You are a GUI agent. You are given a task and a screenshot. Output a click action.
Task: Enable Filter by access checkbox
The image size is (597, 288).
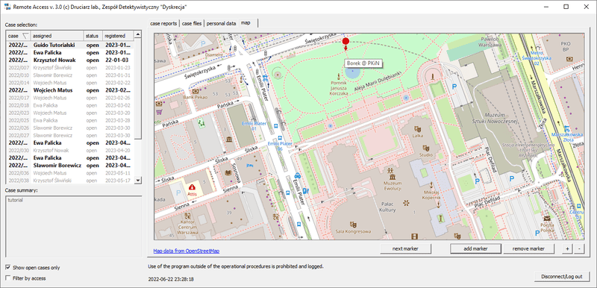[8, 278]
